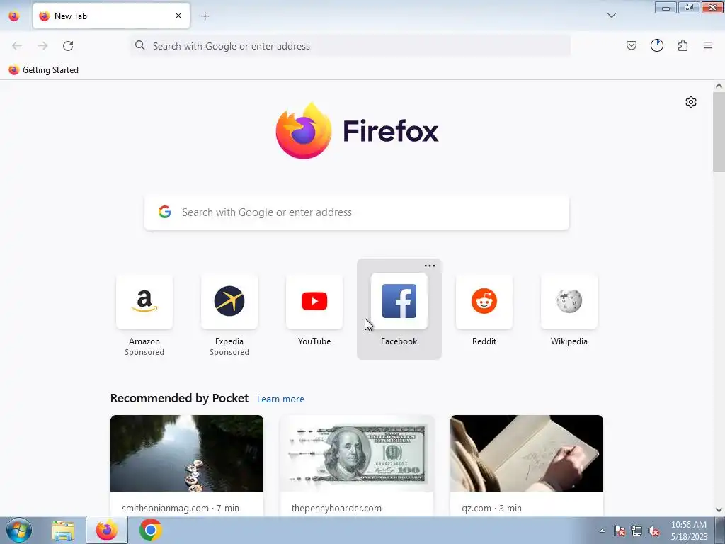Show hidden system tray icons
This screenshot has width=725, height=544.
click(x=602, y=531)
